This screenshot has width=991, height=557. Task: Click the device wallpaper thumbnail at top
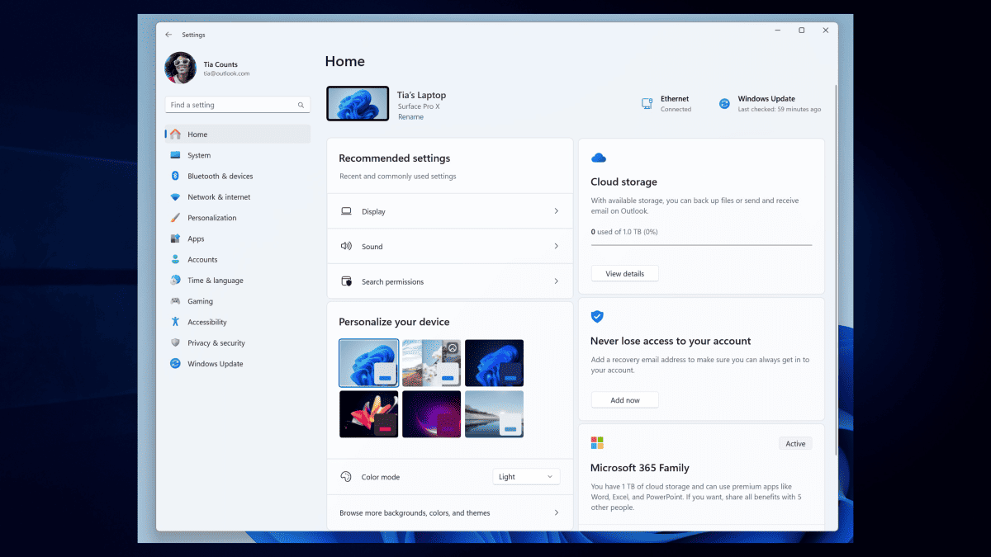(x=358, y=104)
